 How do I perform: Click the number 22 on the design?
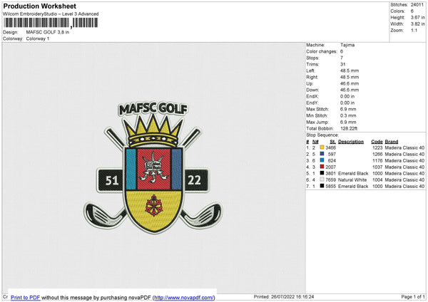point(194,180)
